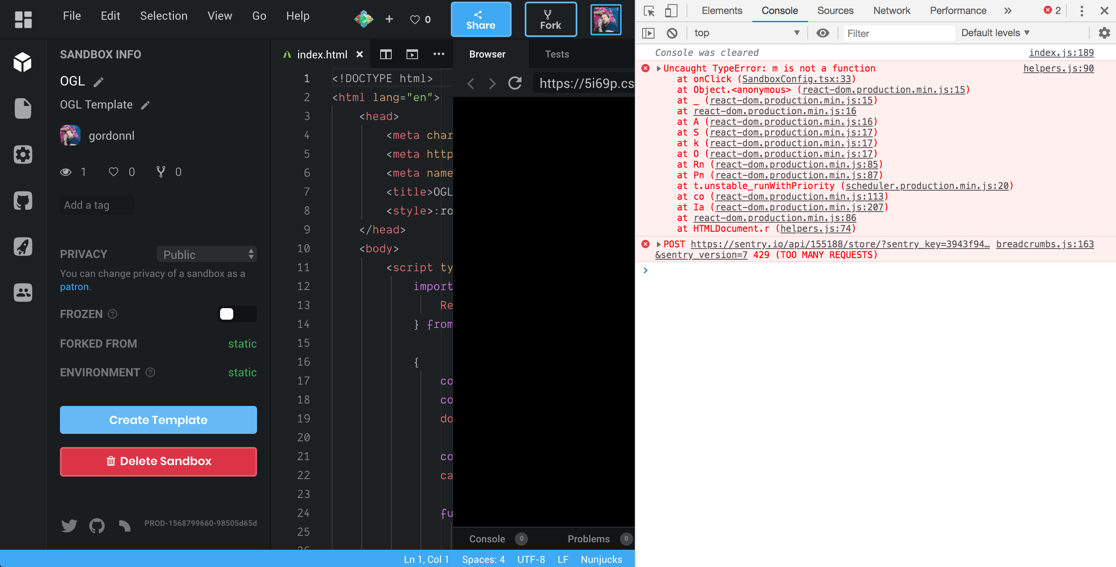This screenshot has width=1116, height=567.
Task: Expand the Uncaught TypeError stack trace
Action: pyautogui.click(x=659, y=69)
